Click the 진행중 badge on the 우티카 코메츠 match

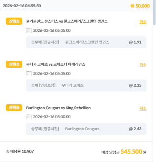pyautogui.click(x=14, y=64)
